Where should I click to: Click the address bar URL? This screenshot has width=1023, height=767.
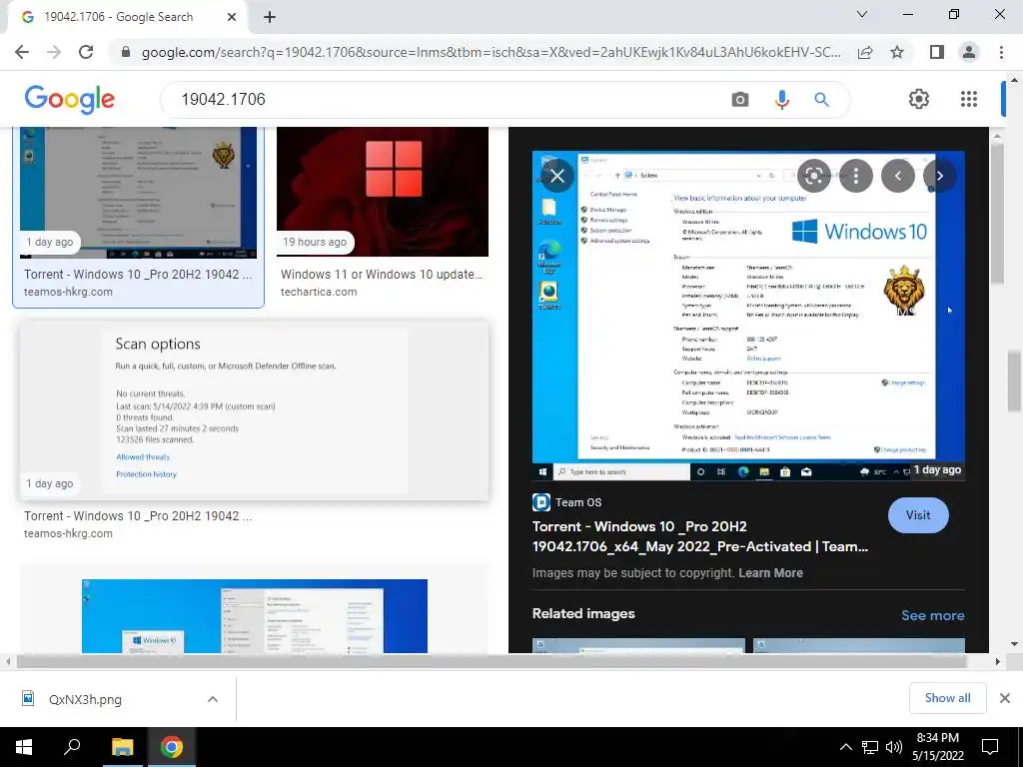point(491,52)
